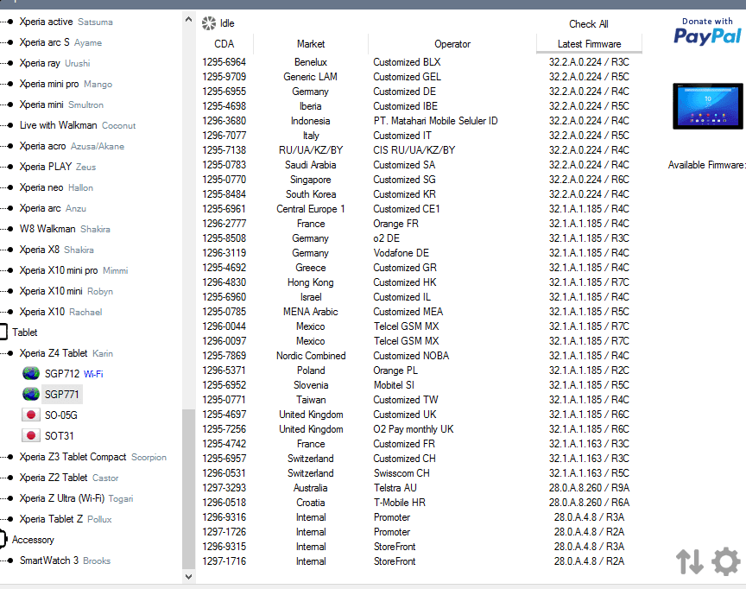746x589 pixels.
Task: Click the Orange FR operator cell
Action: pyautogui.click(x=395, y=224)
